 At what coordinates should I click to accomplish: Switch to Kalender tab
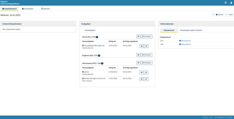[46, 9]
